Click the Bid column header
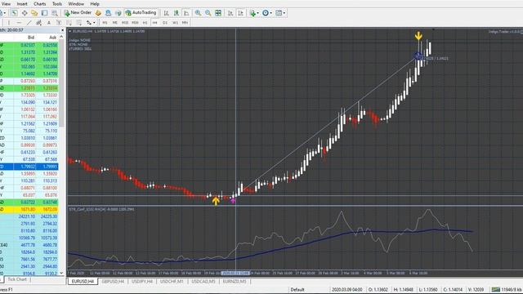 [31, 38]
